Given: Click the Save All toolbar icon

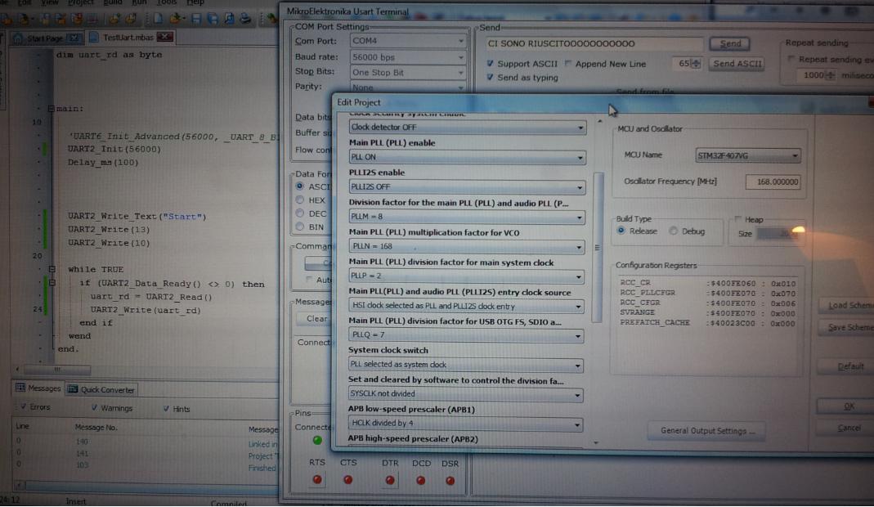Looking at the screenshot, I should click(x=213, y=19).
